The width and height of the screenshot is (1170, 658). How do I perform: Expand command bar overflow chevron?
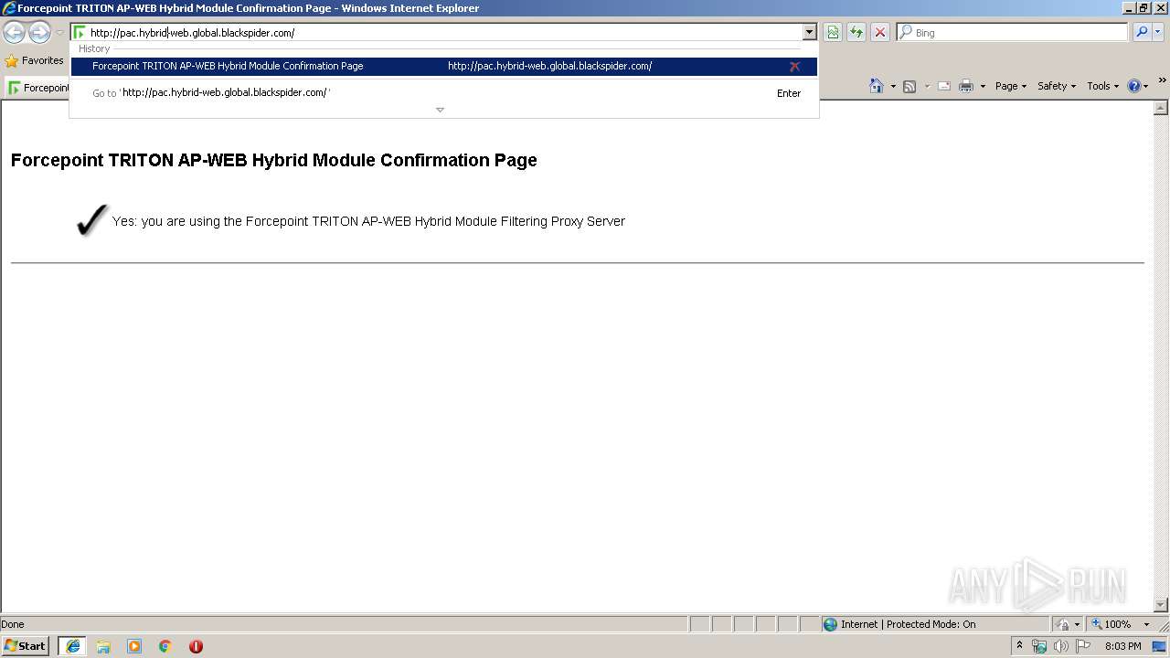[1162, 80]
